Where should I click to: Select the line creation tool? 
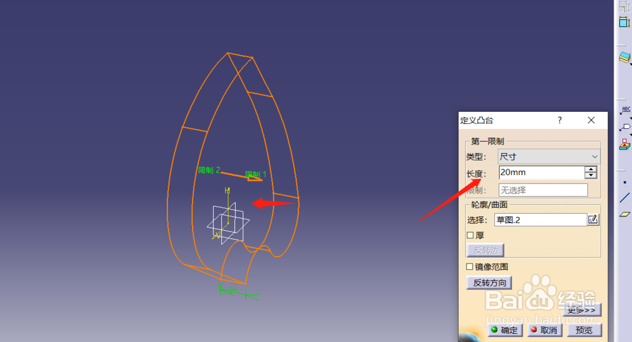tap(625, 198)
